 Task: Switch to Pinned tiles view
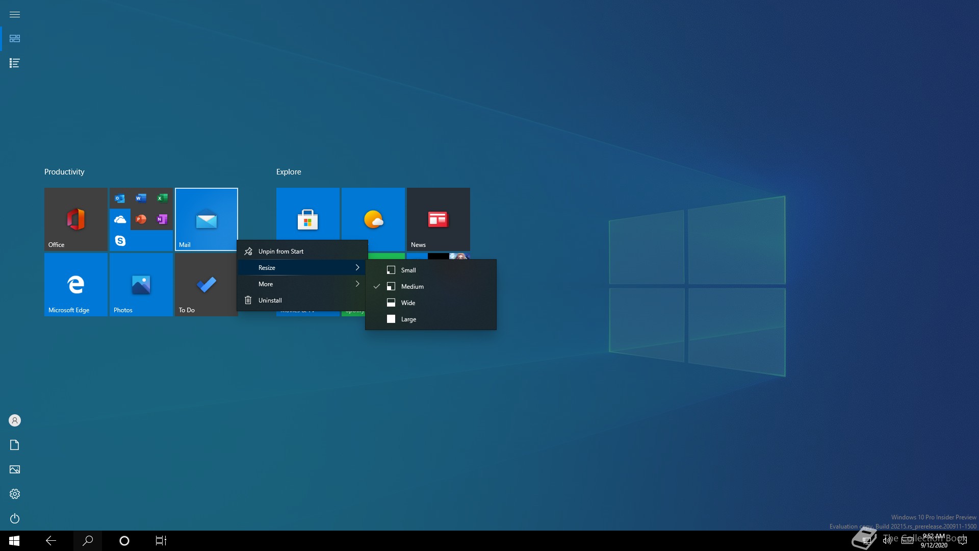point(15,39)
